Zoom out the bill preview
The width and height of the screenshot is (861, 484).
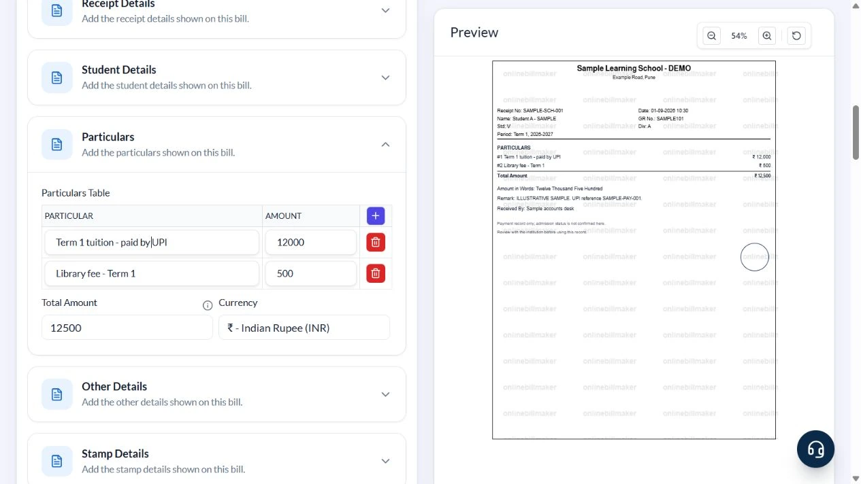click(x=711, y=36)
